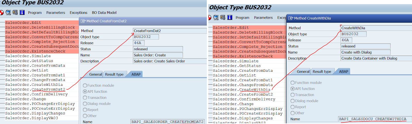Select SalesOrder.Change in CreateWithDia window tree
Viewport: 412px width, 124px height.
click(x=233, y=104)
